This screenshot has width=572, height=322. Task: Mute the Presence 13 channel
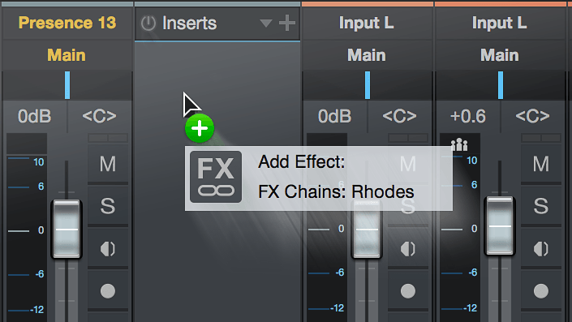108,164
